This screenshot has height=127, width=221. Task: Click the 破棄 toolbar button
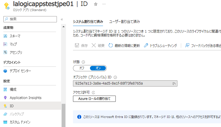coord(98,46)
